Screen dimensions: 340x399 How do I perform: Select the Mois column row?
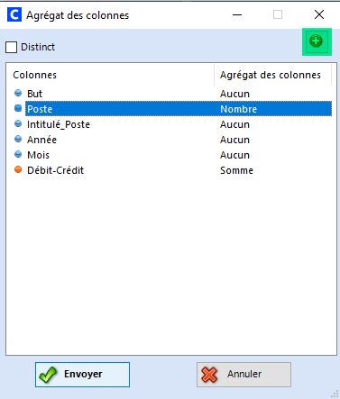click(172, 155)
